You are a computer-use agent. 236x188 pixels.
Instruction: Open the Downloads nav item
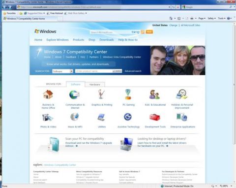107,40
